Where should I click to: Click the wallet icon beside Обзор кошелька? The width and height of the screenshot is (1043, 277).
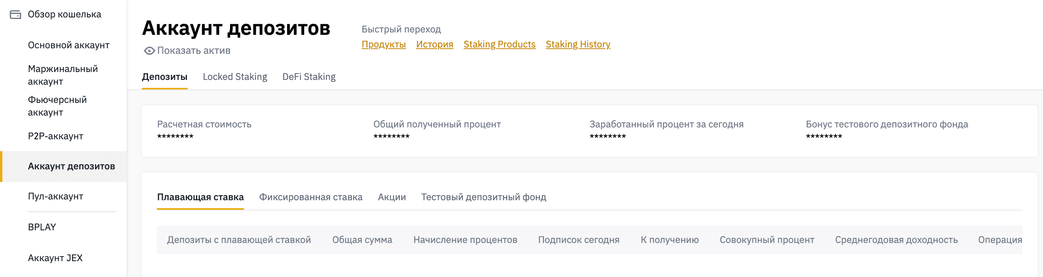[x=15, y=15]
